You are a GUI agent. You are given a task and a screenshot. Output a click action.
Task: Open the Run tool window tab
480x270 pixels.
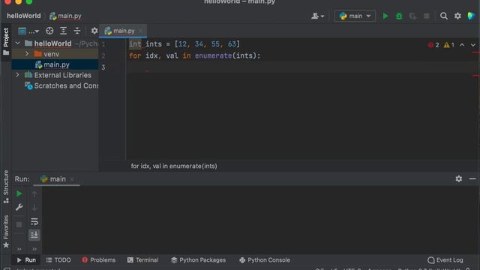coord(26,260)
